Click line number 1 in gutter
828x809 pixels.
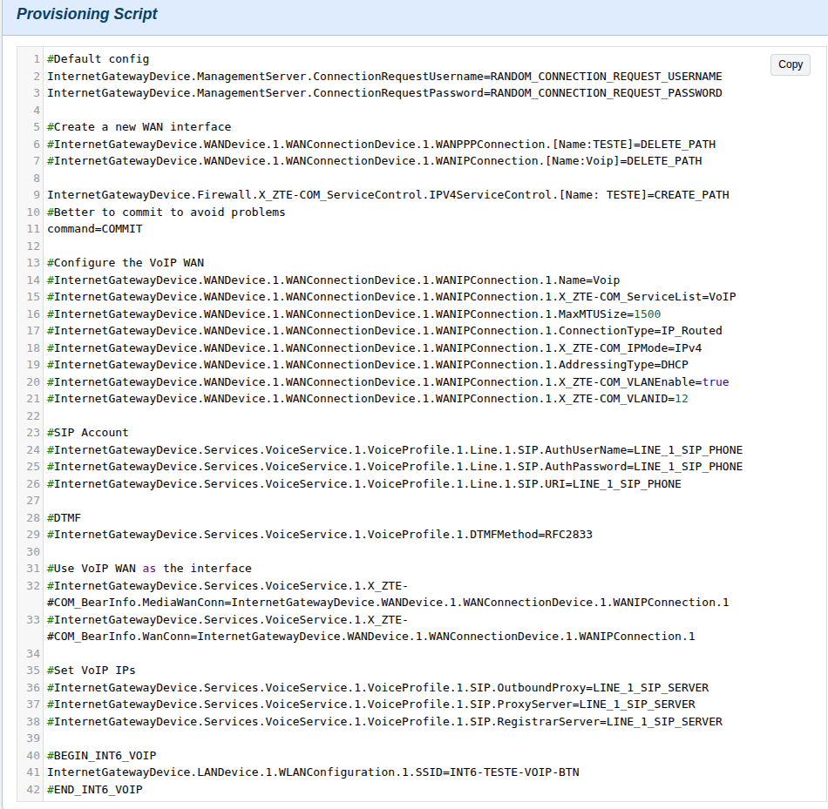pos(37,59)
